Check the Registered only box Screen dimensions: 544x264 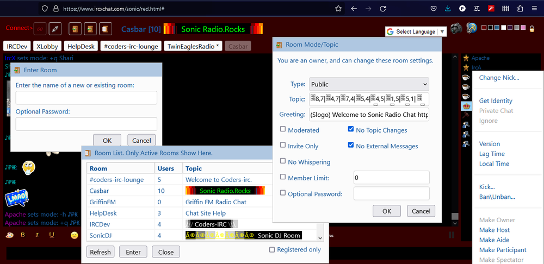272,249
